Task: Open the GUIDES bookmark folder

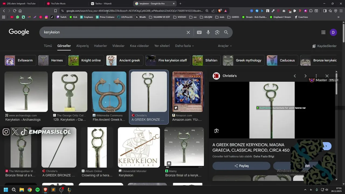Action: (233, 17)
